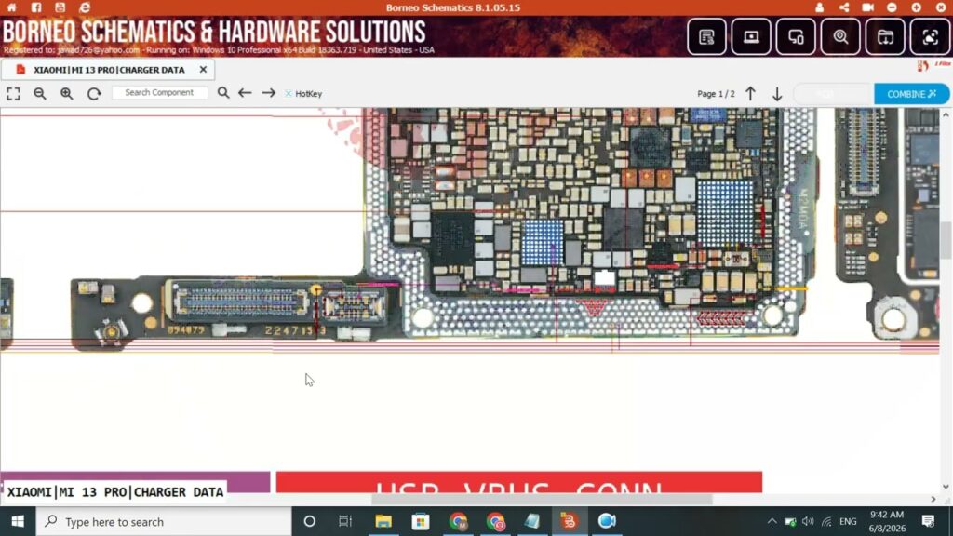Open the Facebook icon in title bar
953x536 pixels.
[x=36, y=7]
